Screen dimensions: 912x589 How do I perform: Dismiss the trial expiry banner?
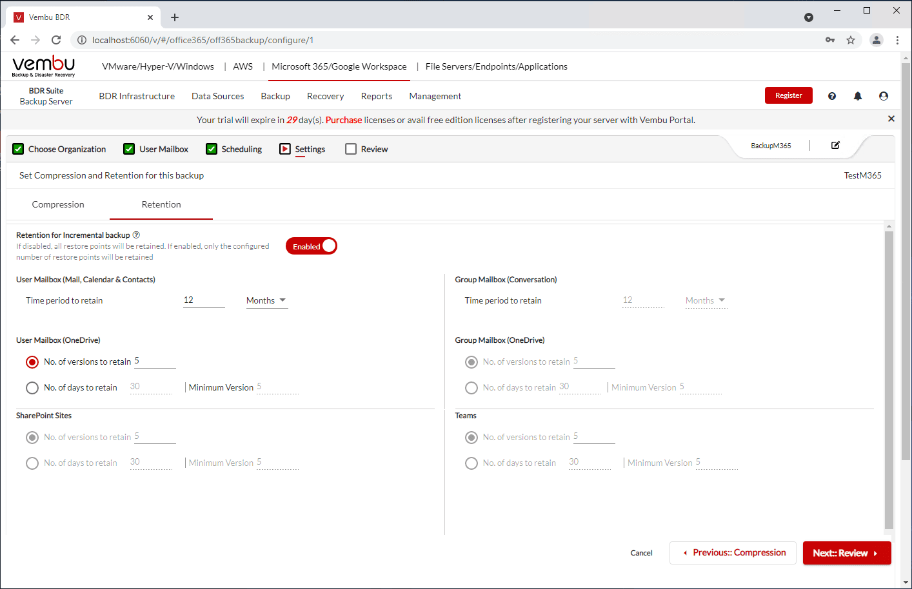(x=891, y=119)
